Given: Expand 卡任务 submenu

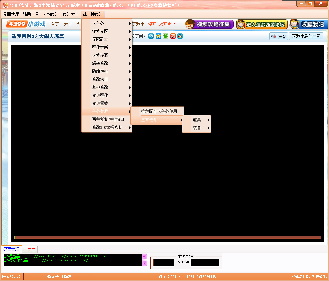Looking at the screenshot, I should pyautogui.click(x=107, y=23).
